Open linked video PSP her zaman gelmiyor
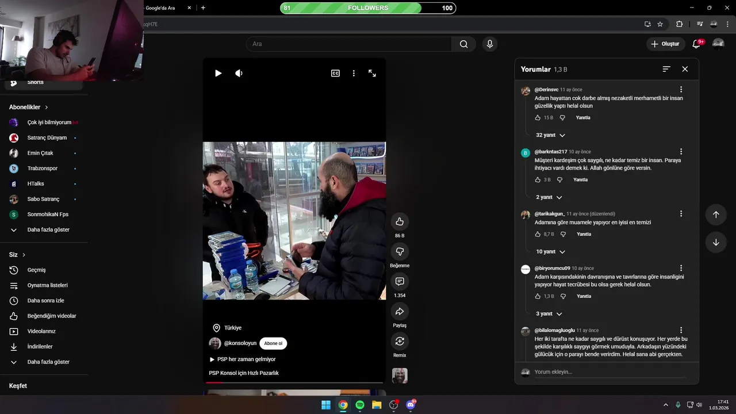736x414 pixels. tap(243, 359)
